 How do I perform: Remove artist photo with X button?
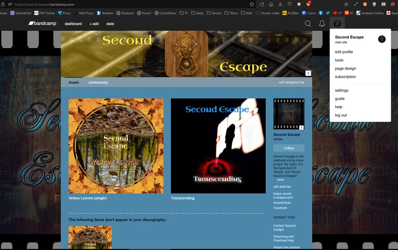(301, 128)
